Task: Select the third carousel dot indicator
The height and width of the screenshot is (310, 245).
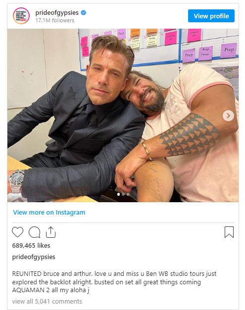Action: 128,194
